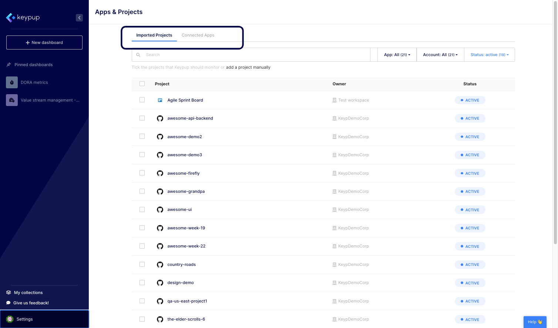Collapse the sidebar using the chevron icon

(79, 17)
